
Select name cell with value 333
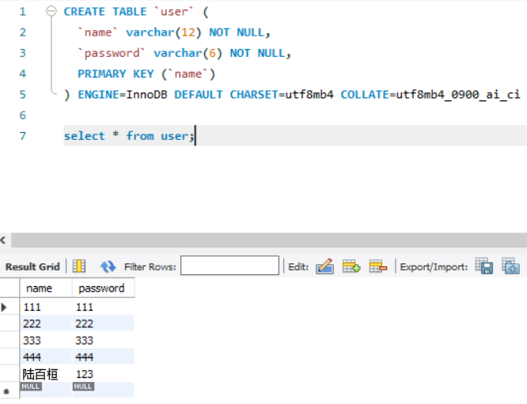[x=46, y=340]
